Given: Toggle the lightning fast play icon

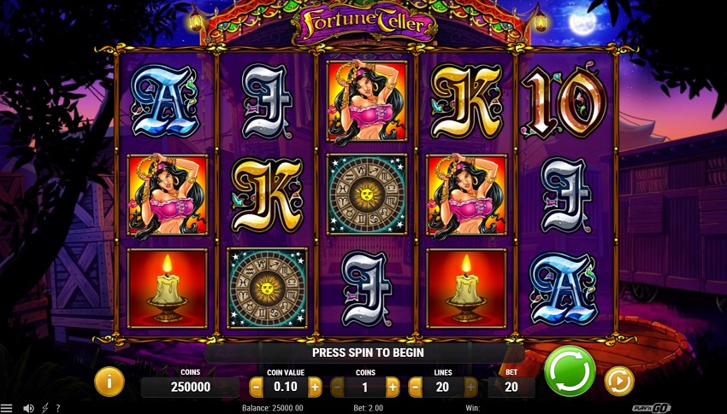Looking at the screenshot, I should click(x=45, y=408).
